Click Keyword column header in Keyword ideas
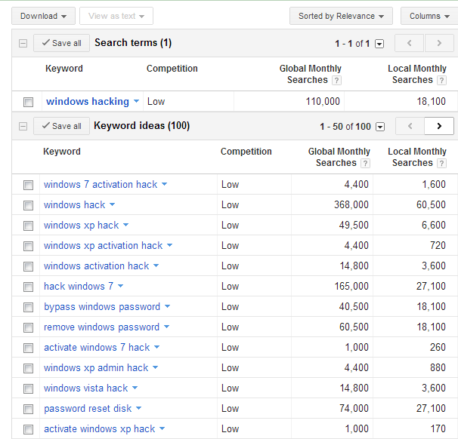 [x=62, y=152]
